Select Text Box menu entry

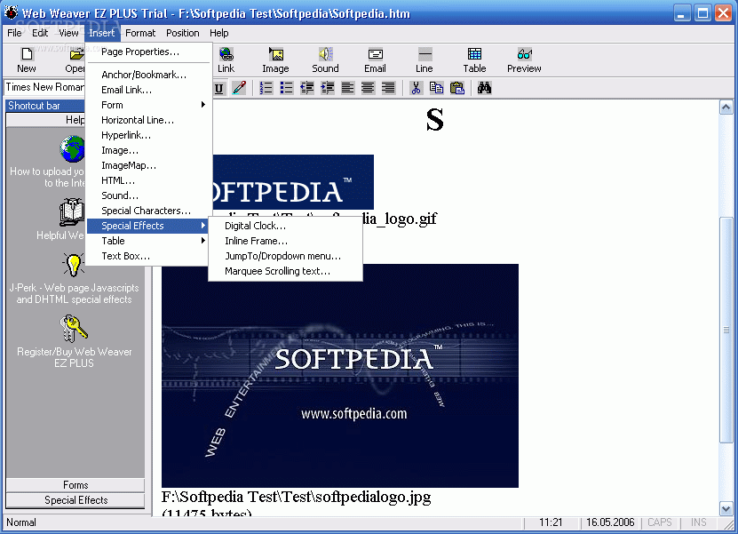pyautogui.click(x=148, y=256)
